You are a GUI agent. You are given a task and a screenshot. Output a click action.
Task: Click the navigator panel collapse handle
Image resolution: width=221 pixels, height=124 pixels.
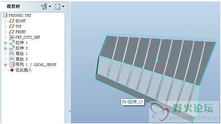70,111
